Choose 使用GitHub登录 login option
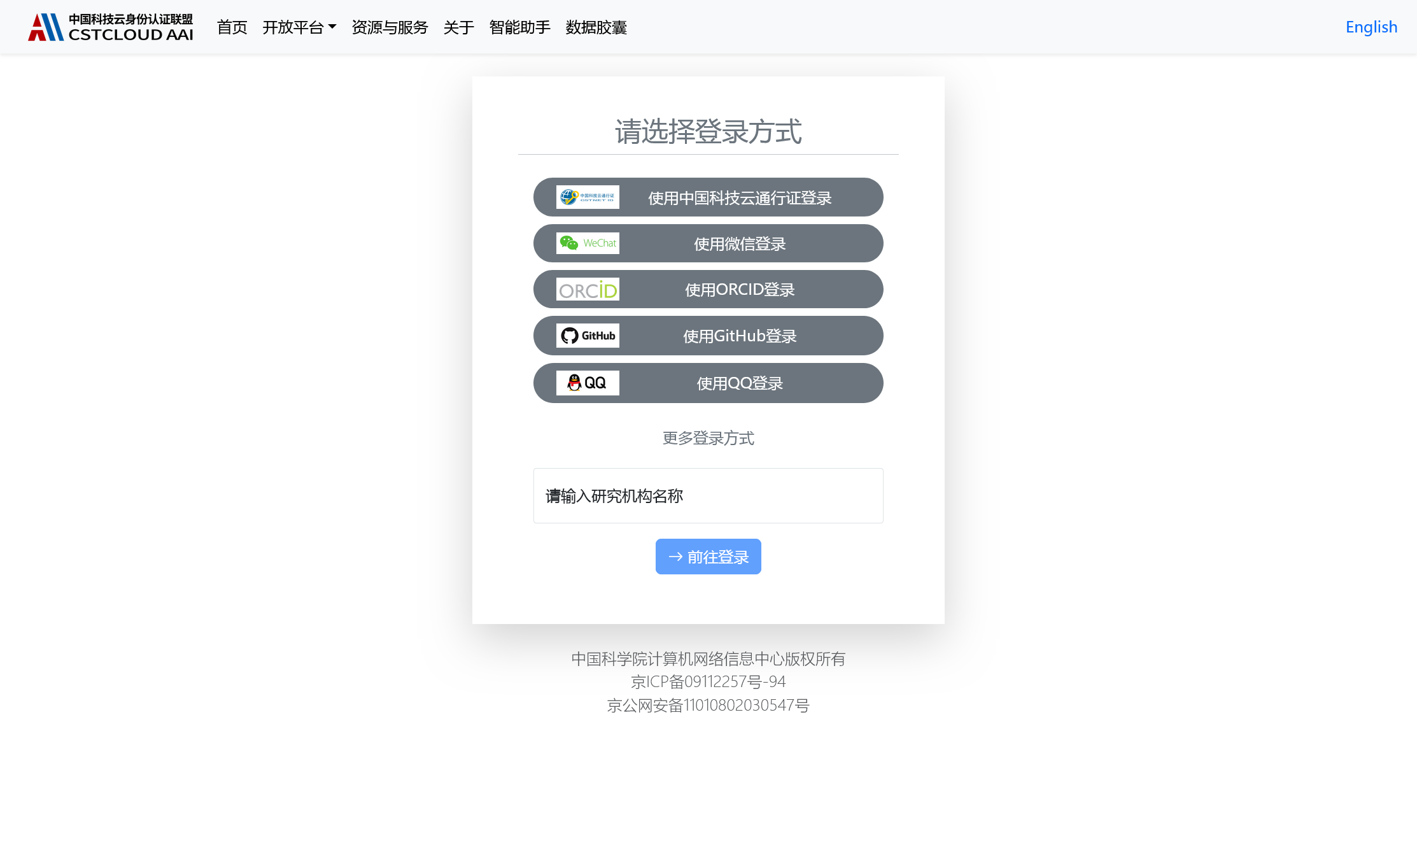The height and width of the screenshot is (852, 1417). [x=708, y=336]
